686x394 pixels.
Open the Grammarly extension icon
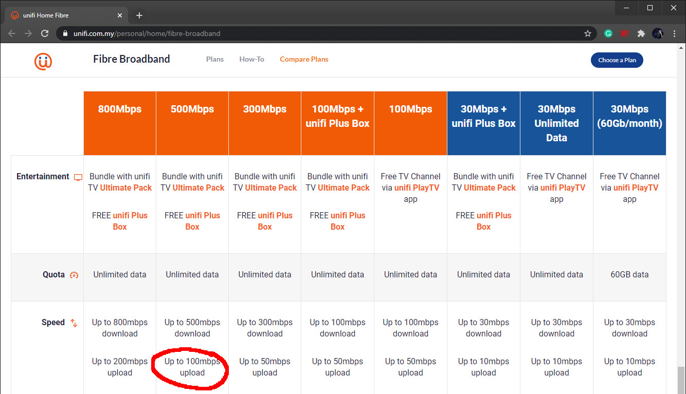[x=608, y=33]
